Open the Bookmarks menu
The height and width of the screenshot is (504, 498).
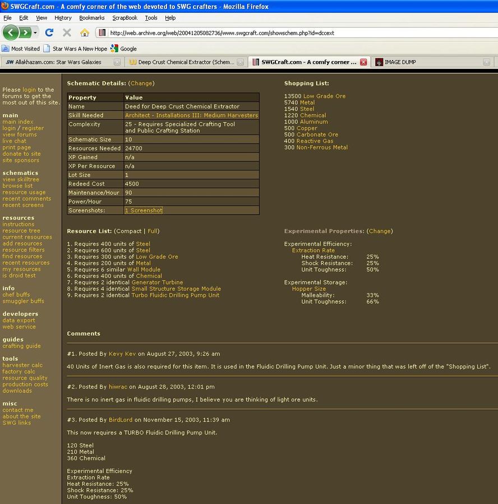pyautogui.click(x=91, y=18)
